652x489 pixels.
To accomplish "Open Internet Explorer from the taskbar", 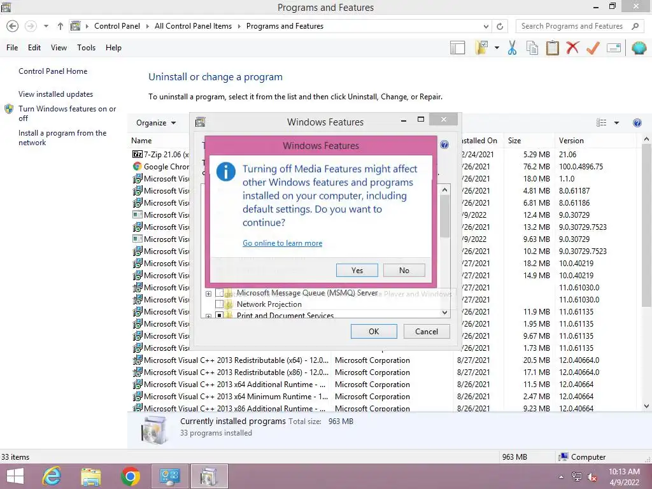I will point(52,476).
